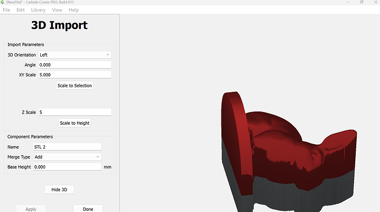Toggle the Hide 3D button
Image resolution: width=380 pixels, height=212 pixels.
(59, 189)
